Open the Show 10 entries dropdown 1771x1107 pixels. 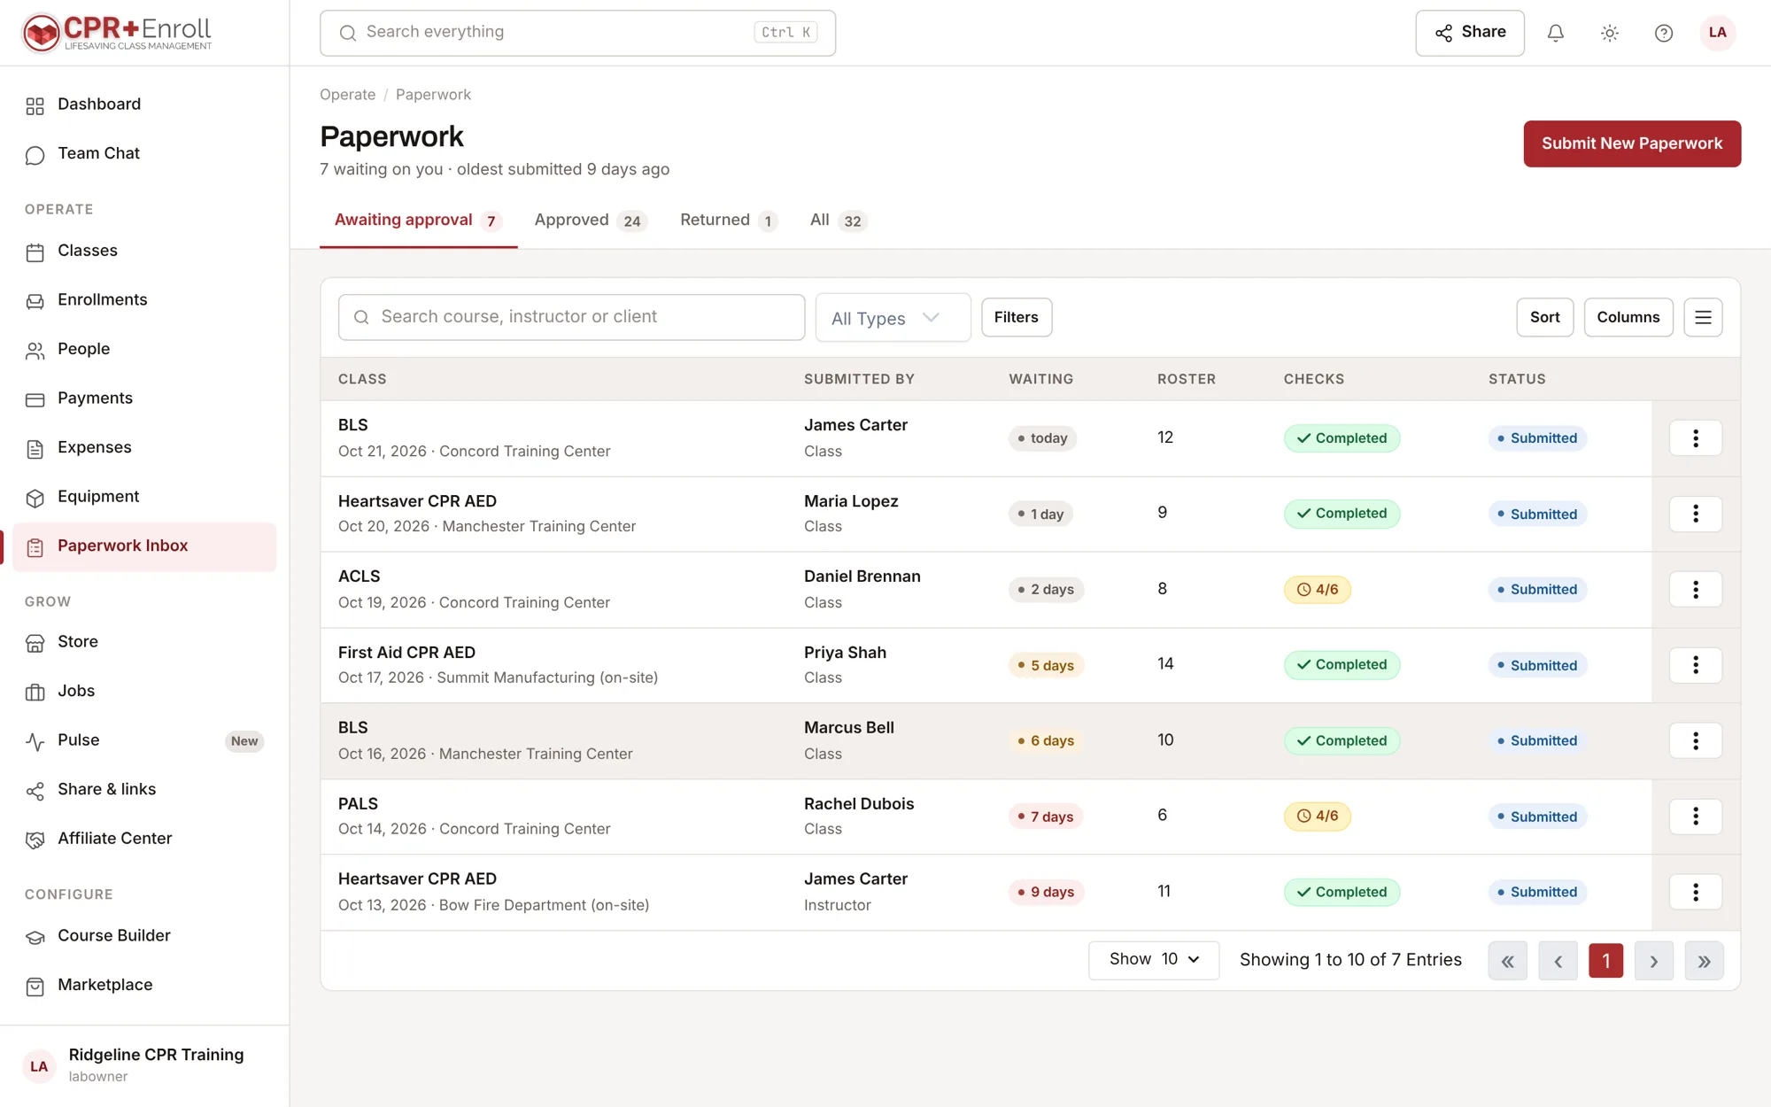[x=1154, y=960]
